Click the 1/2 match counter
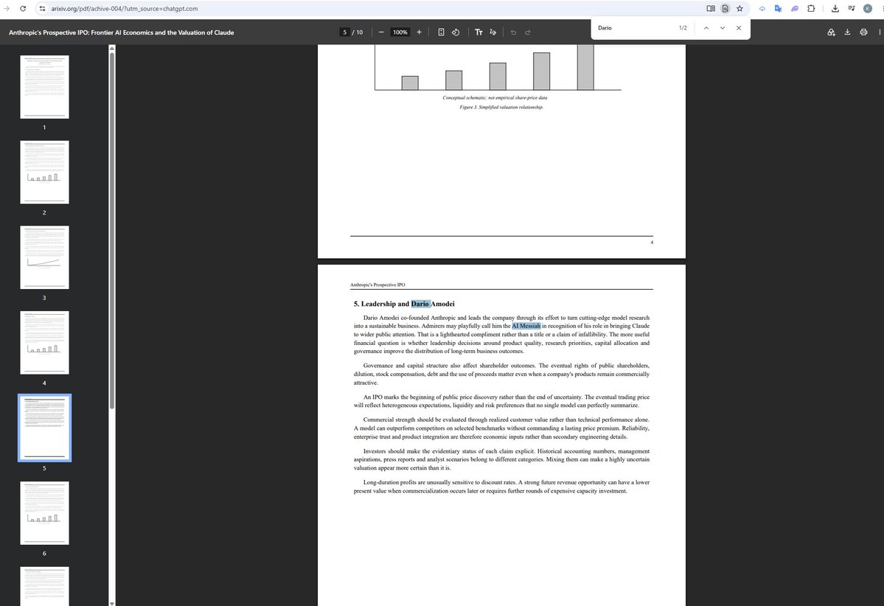 point(683,27)
